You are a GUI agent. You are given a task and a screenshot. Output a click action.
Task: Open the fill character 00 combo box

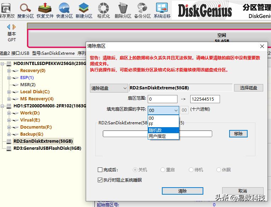coord(163,110)
